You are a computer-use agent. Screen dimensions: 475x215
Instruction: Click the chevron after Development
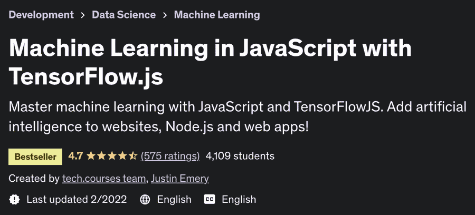[83, 15]
